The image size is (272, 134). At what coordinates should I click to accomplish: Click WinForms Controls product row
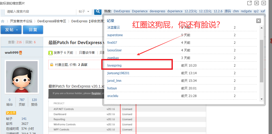pos(127,124)
